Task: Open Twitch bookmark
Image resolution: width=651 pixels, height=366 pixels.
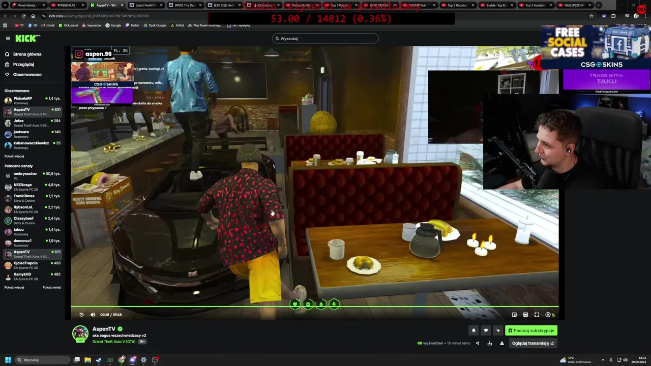Action: [132, 25]
